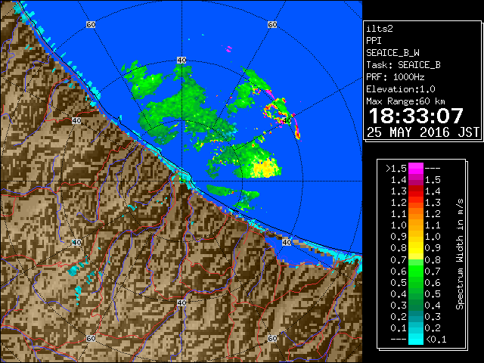Click the '40' range label south of center
Screen dimensions: 484x363
181,302
